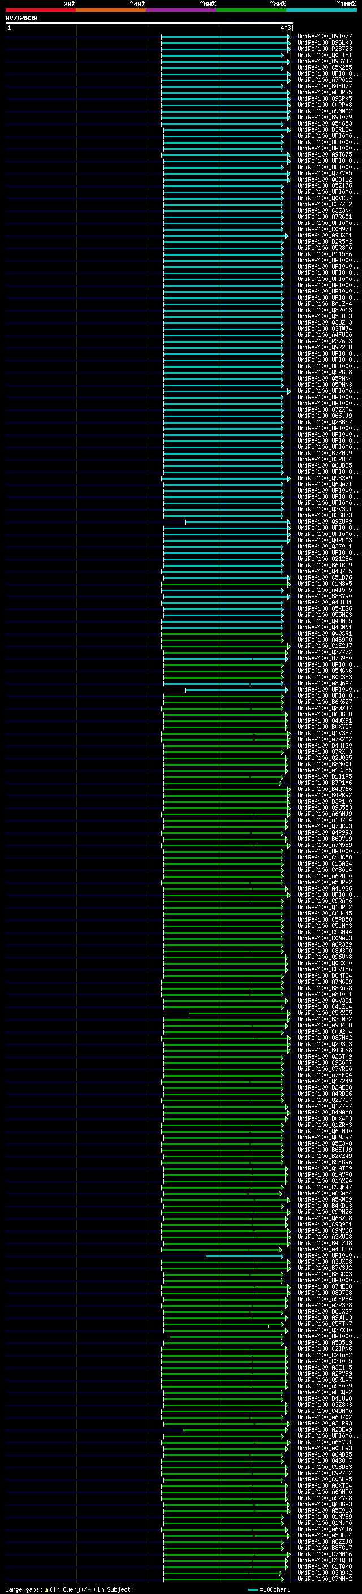Screen dimensions: 362x1594
Task: Select hit label UniRef100_A7RG51
Action: [x=325, y=217]
